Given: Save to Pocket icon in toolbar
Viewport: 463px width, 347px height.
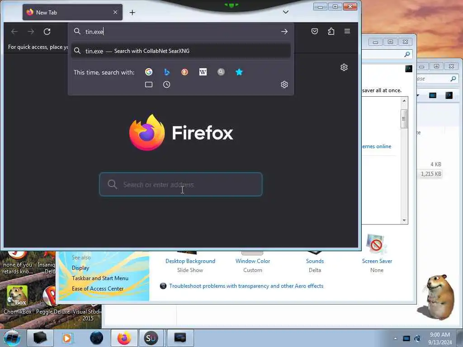Looking at the screenshot, I should coord(315,31).
